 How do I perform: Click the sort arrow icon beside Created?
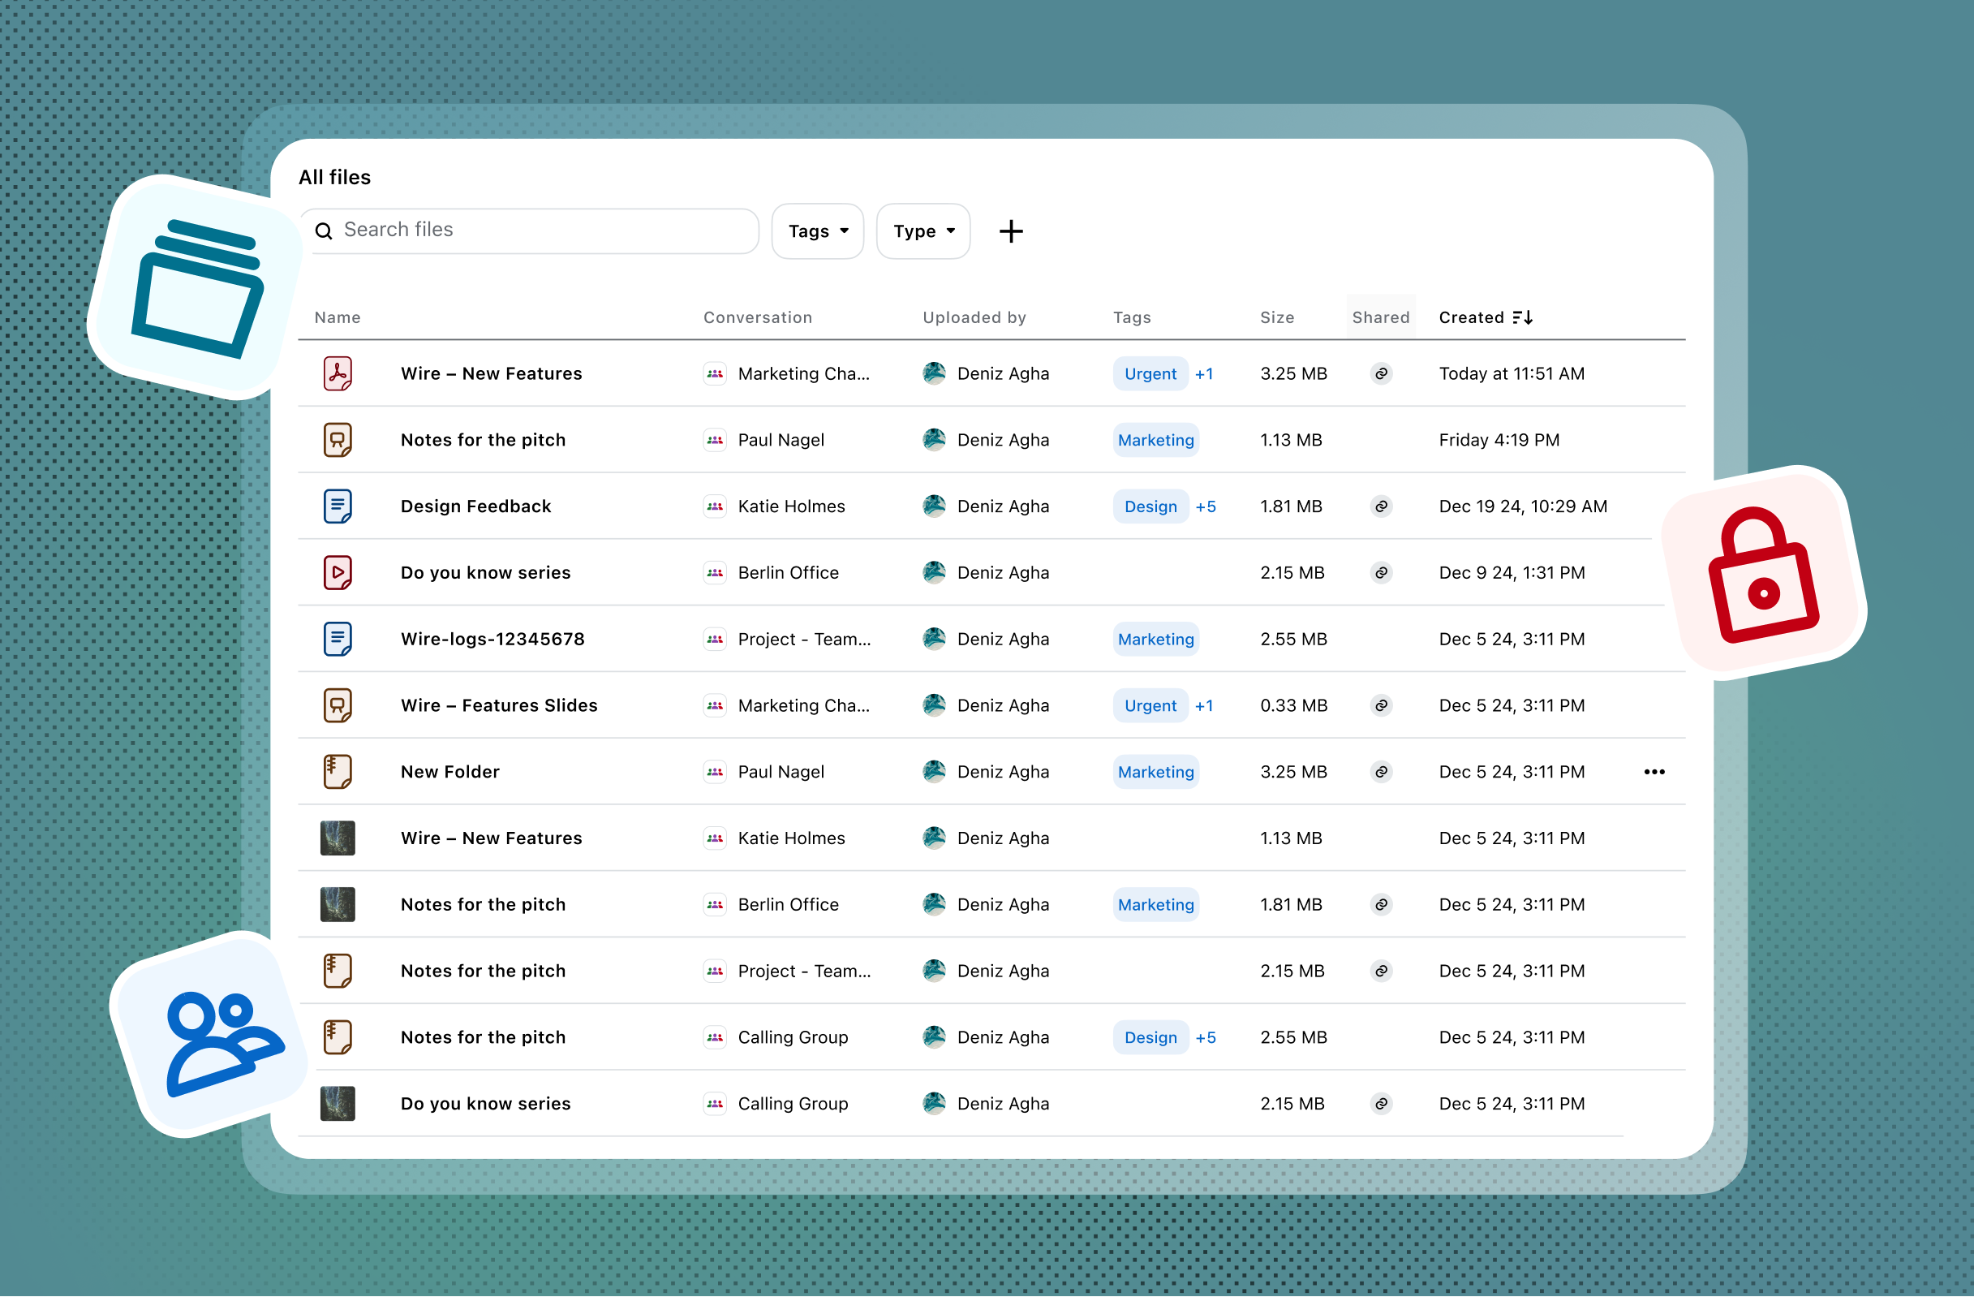coord(1523,318)
